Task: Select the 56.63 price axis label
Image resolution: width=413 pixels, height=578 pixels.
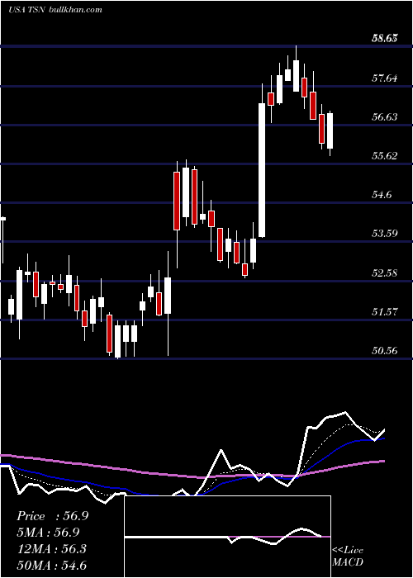Action: click(385, 117)
